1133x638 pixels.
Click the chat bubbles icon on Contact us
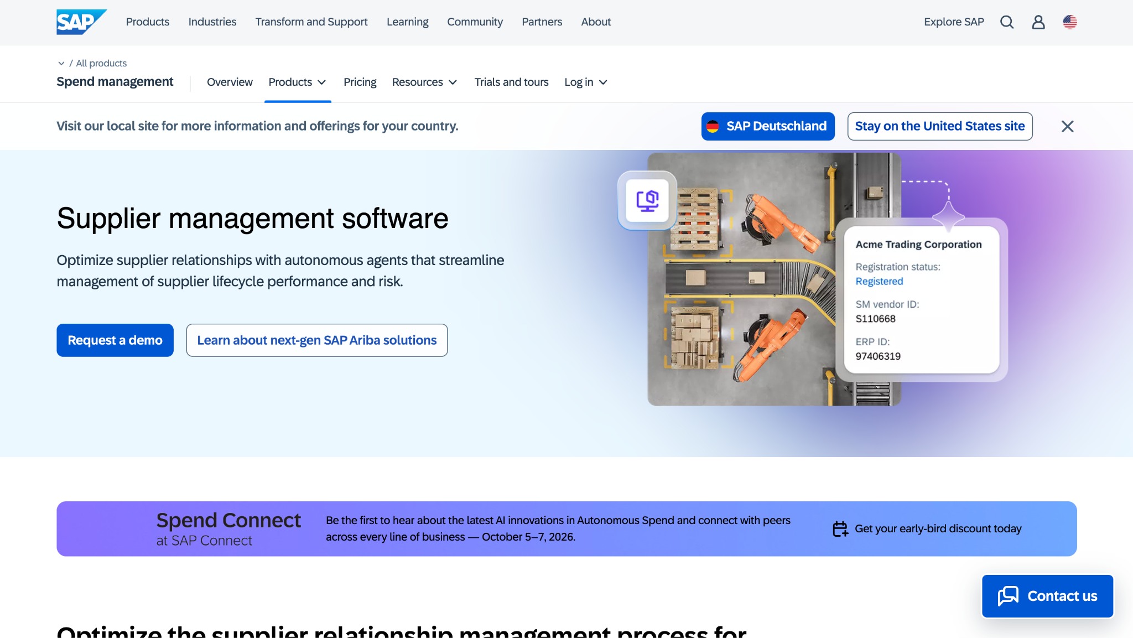pos(1008,596)
